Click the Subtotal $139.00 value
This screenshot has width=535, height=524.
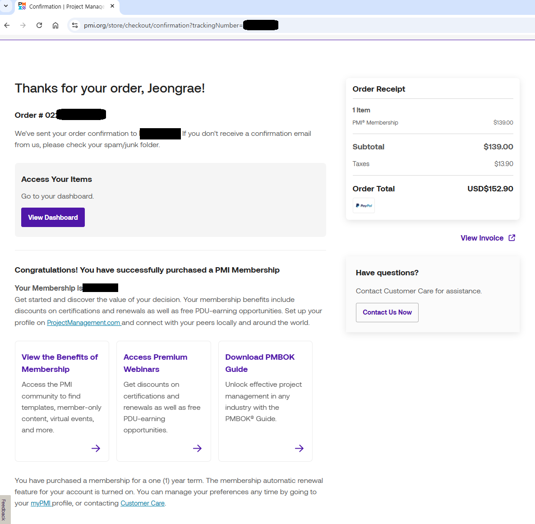coord(498,147)
